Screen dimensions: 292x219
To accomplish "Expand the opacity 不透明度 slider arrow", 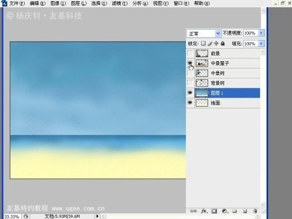I will click(261, 33).
